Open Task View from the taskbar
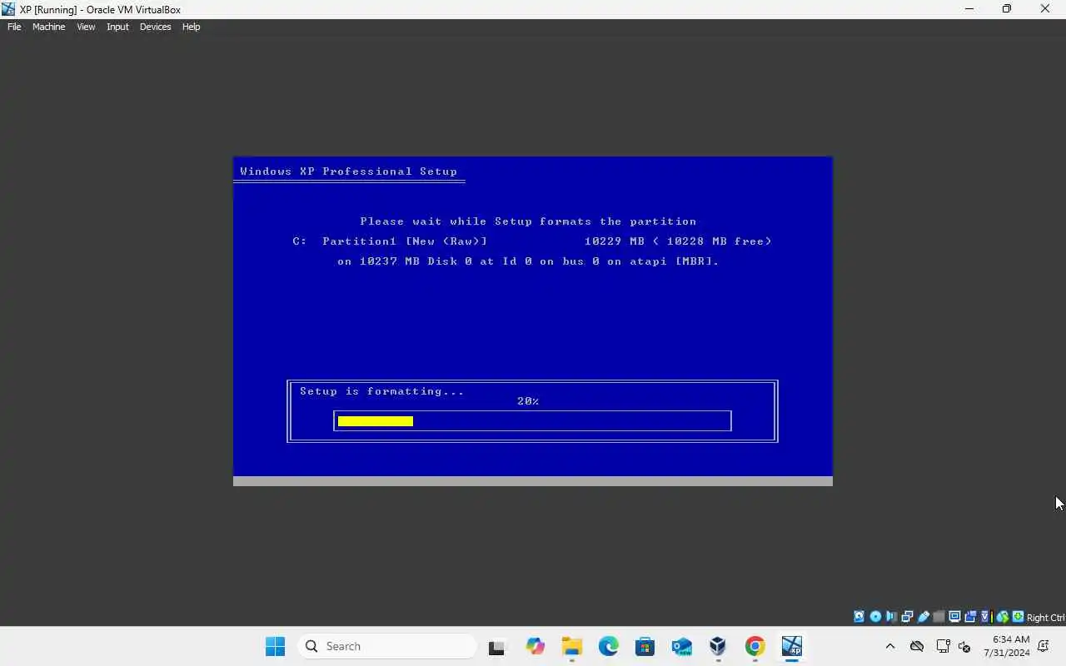Viewport: 1066px width, 666px height. (x=497, y=647)
